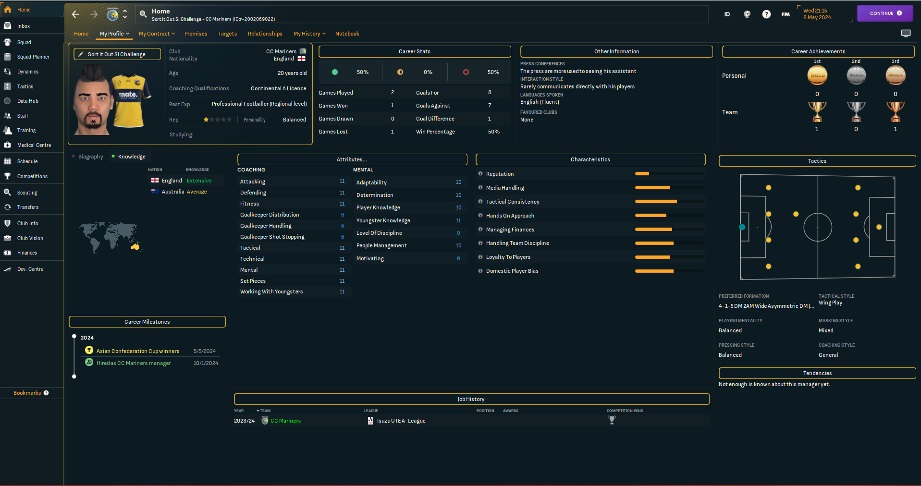The width and height of the screenshot is (921, 486).
Task: Open the Training sidebar icon
Action: (8, 130)
